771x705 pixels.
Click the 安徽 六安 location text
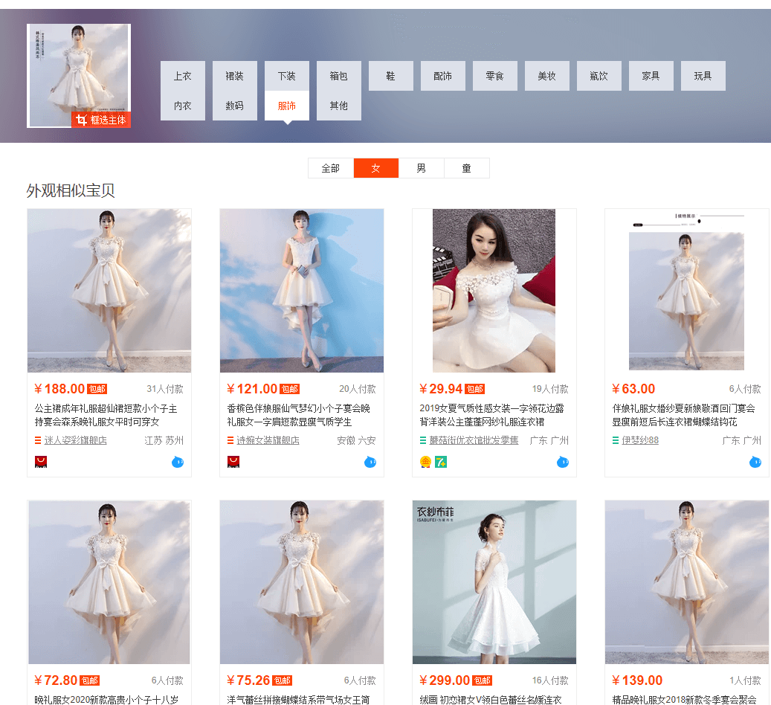tap(356, 440)
